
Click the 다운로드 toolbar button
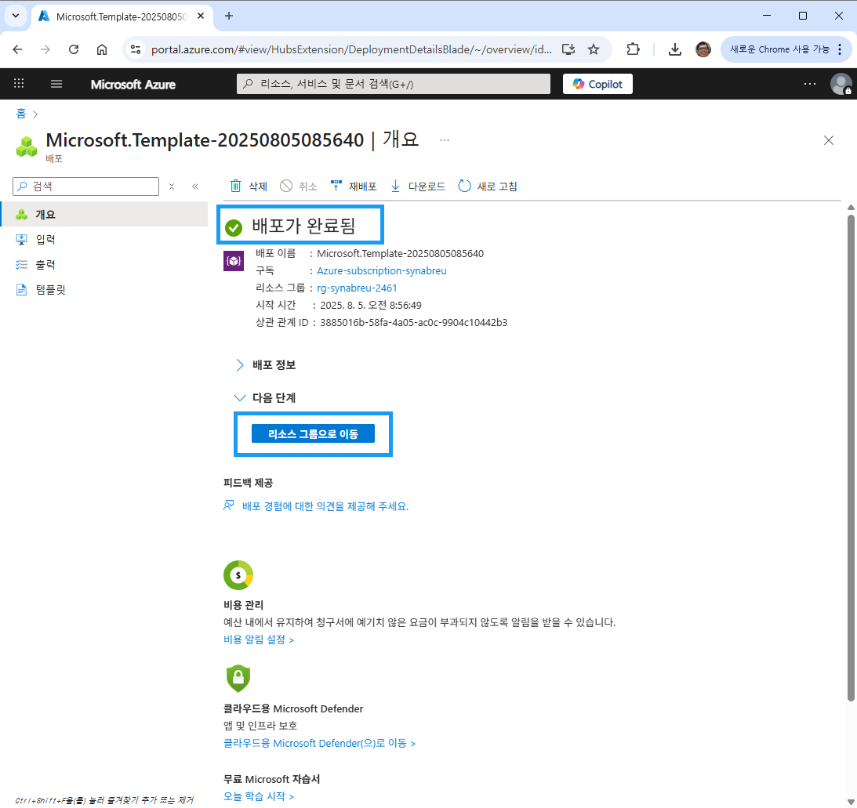pyautogui.click(x=418, y=187)
